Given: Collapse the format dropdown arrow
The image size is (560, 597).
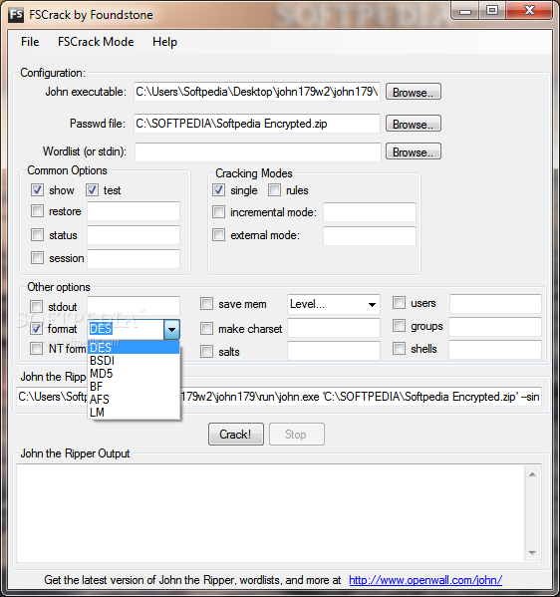Looking at the screenshot, I should [171, 329].
